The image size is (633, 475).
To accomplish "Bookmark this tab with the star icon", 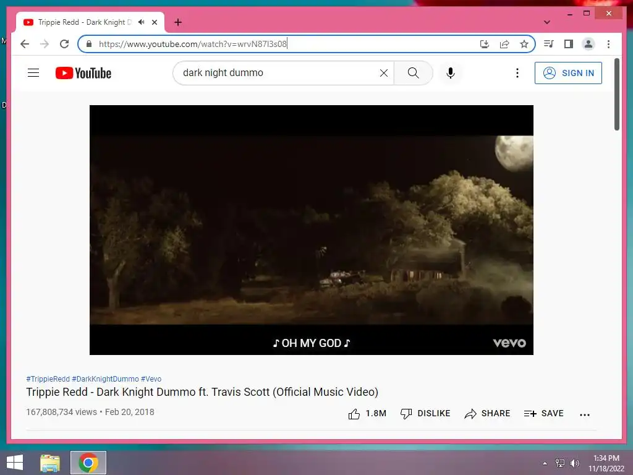I will click(524, 44).
